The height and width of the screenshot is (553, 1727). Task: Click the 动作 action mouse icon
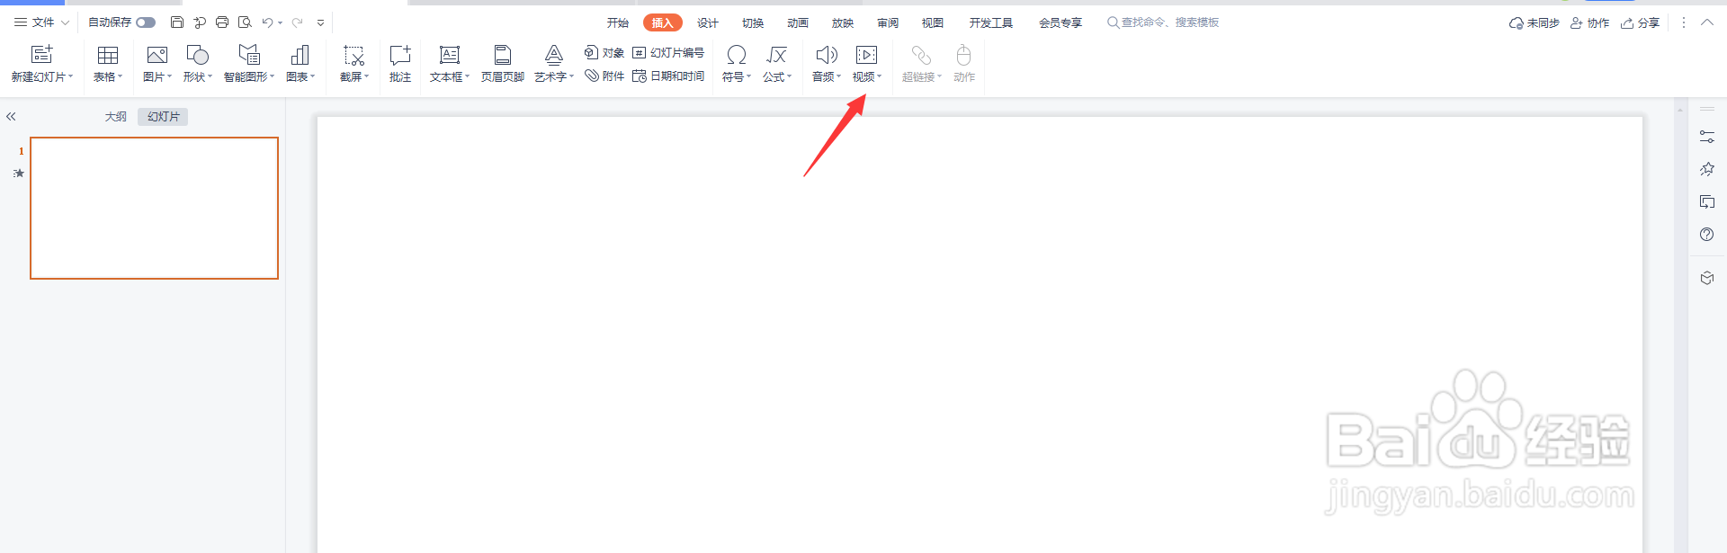pyautogui.click(x=963, y=55)
